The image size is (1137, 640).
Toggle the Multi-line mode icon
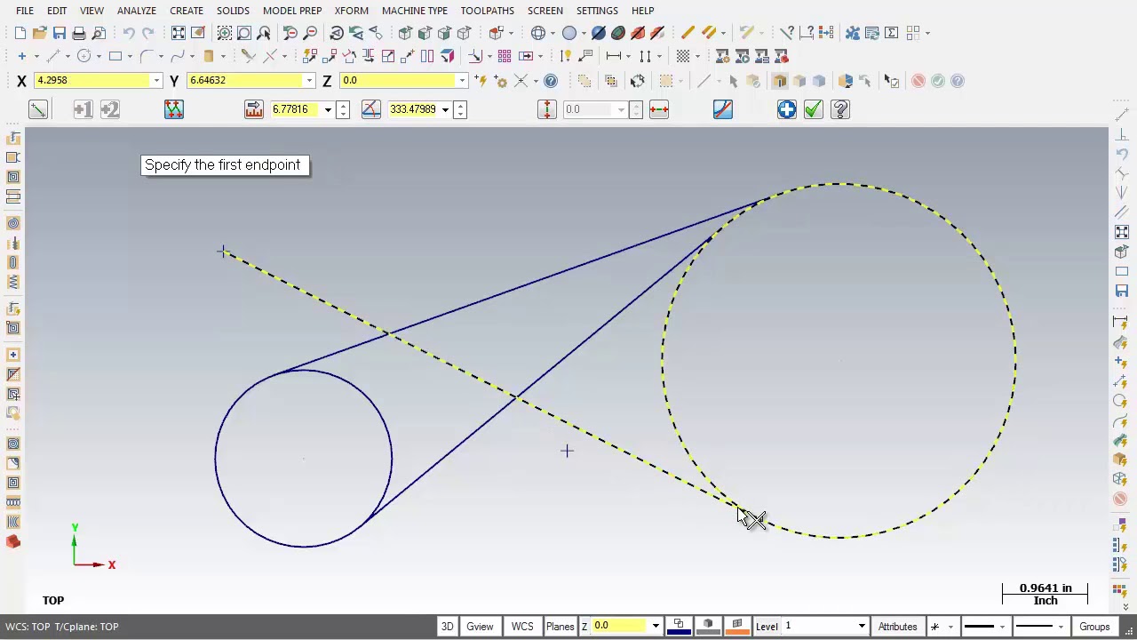174,109
